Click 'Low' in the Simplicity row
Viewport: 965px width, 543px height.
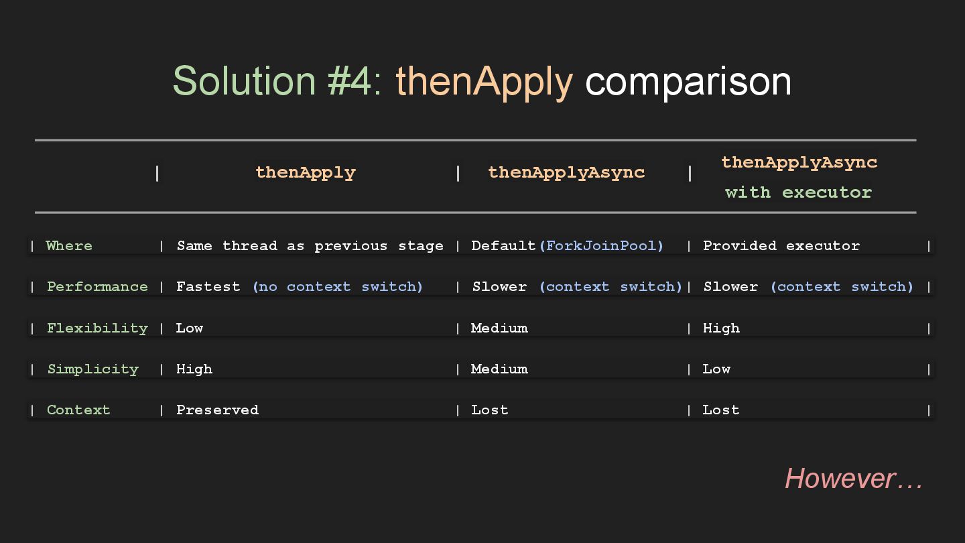(716, 369)
